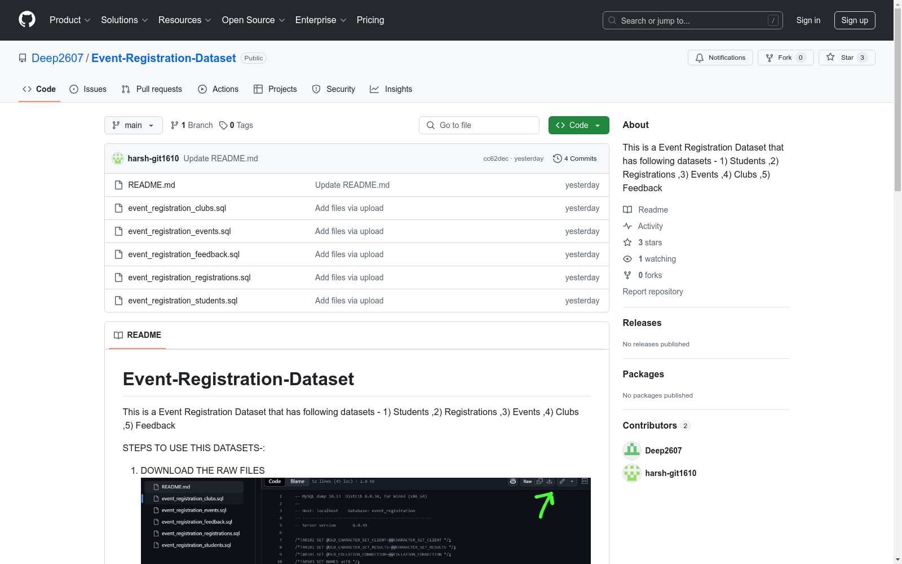Fork this repository
The image size is (902, 564).
pos(786,58)
